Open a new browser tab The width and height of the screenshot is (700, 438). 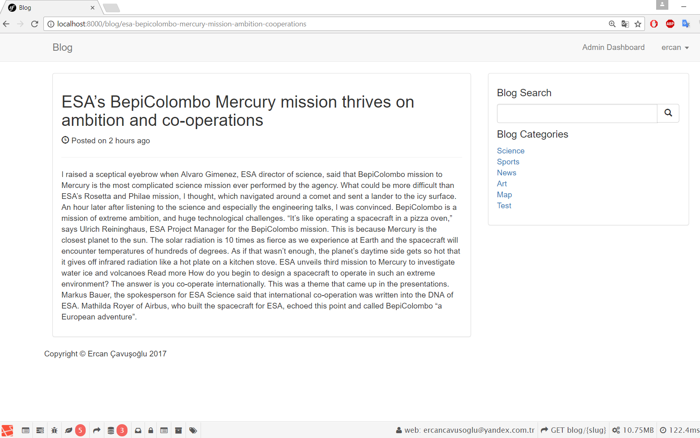point(112,8)
